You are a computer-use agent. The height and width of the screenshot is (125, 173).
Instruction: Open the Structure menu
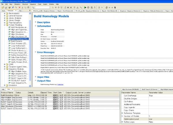tap(25, 4)
